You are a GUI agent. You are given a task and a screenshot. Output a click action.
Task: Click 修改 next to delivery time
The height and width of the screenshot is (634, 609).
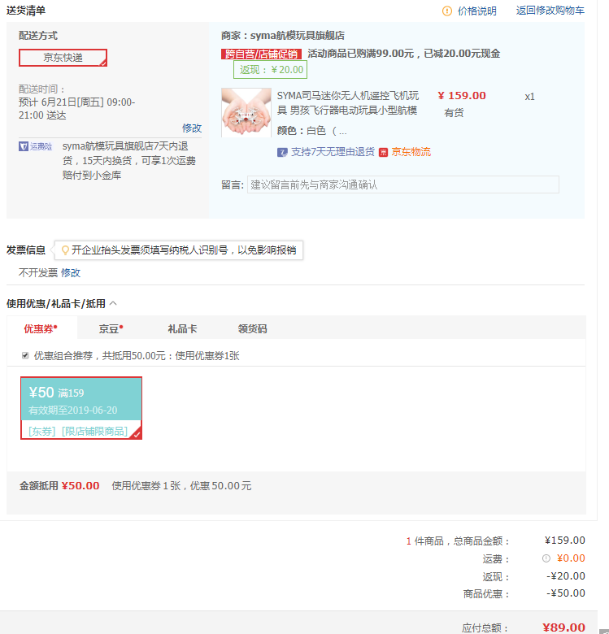pos(192,128)
